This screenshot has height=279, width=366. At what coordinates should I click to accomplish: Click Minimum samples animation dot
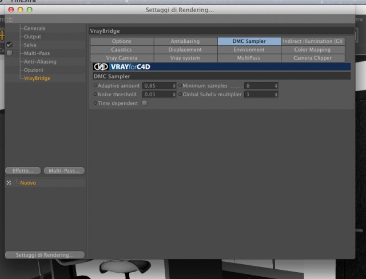(180, 85)
